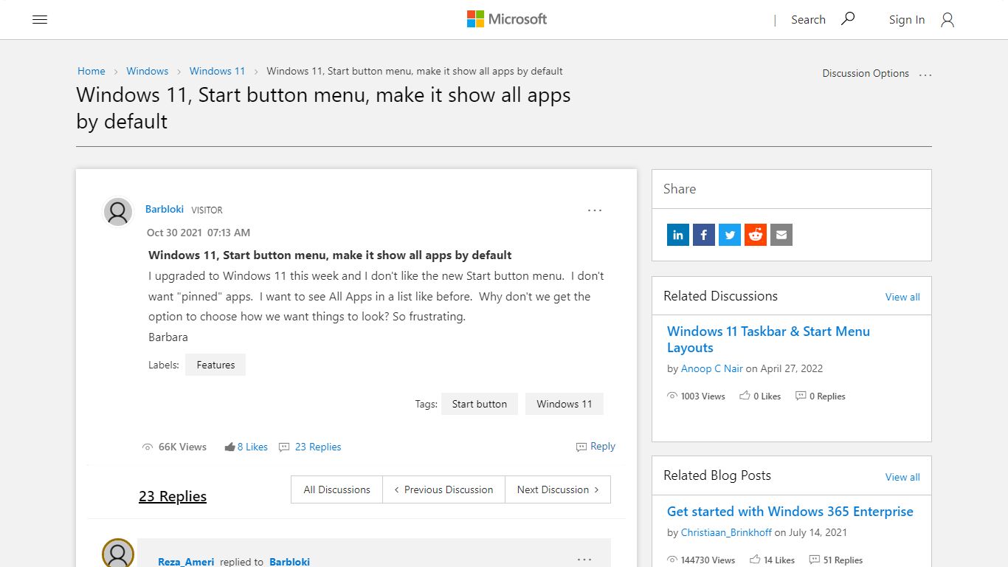The width and height of the screenshot is (1008, 567).
Task: Click the 23 Replies heading
Action: (x=173, y=496)
